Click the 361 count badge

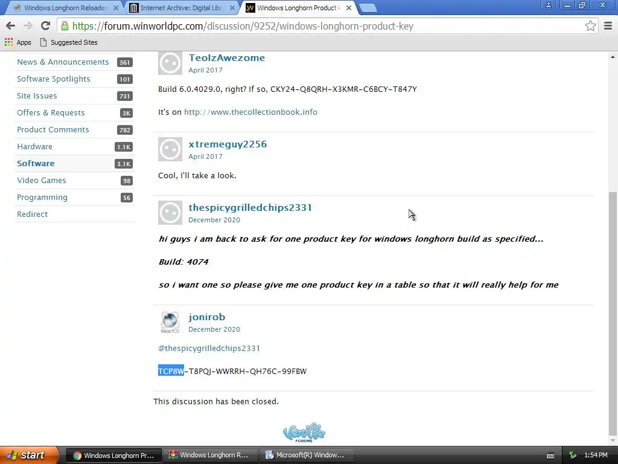pyautogui.click(x=124, y=62)
